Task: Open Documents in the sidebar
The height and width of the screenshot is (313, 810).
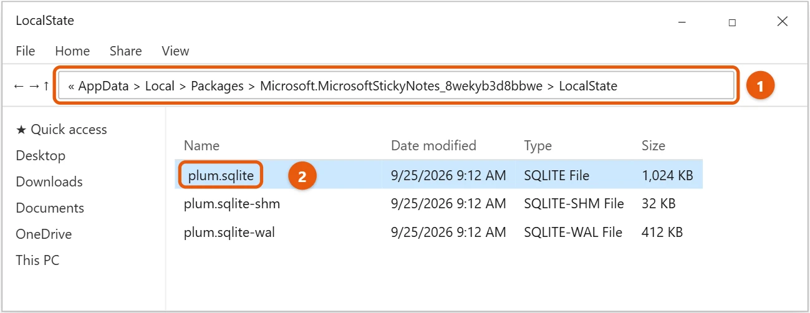Action: click(x=50, y=208)
